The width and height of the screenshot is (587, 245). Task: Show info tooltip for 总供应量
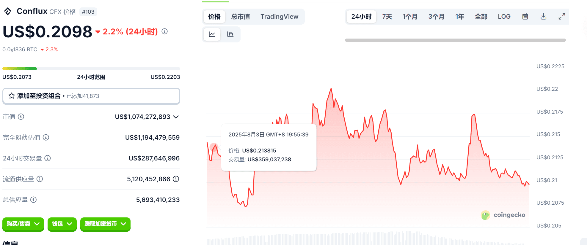(x=33, y=200)
